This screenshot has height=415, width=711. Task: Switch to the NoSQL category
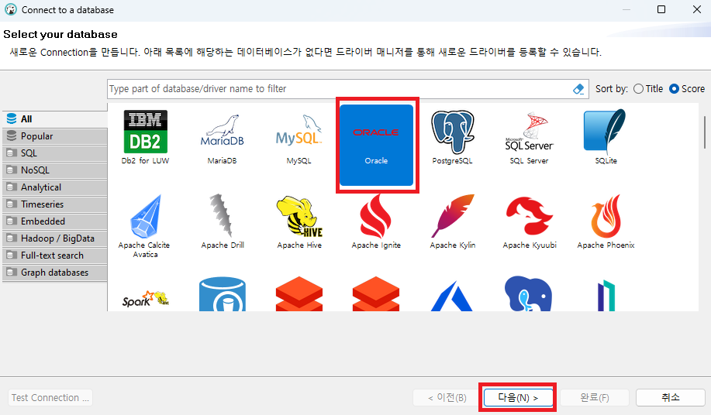click(55, 170)
